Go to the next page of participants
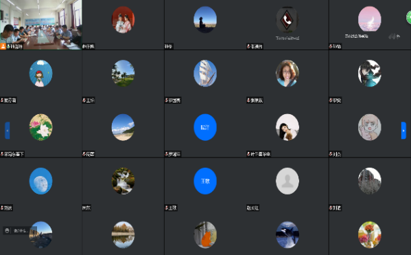Screen dimensions: 411x255 coord(403,131)
